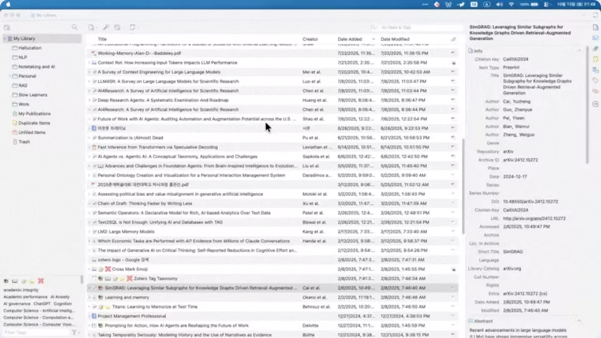
Task: Sort by Date Added column
Action: point(356,39)
